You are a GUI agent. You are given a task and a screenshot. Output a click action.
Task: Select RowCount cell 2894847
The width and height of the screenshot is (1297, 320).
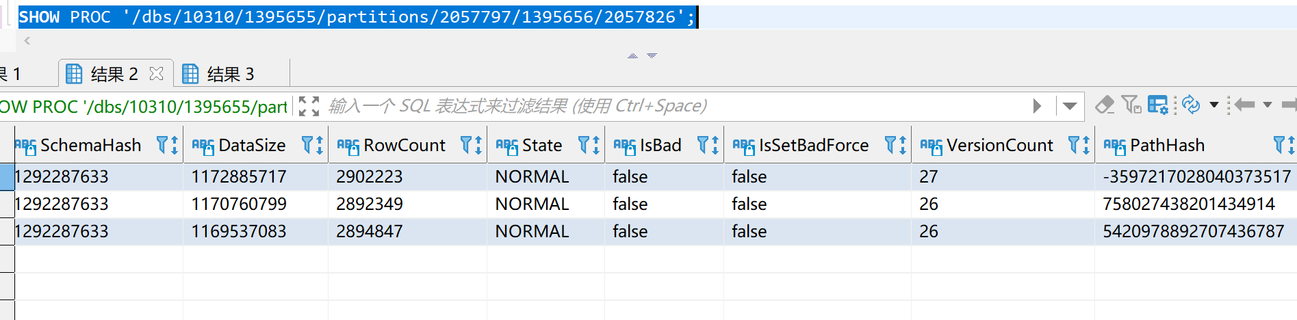(x=408, y=231)
